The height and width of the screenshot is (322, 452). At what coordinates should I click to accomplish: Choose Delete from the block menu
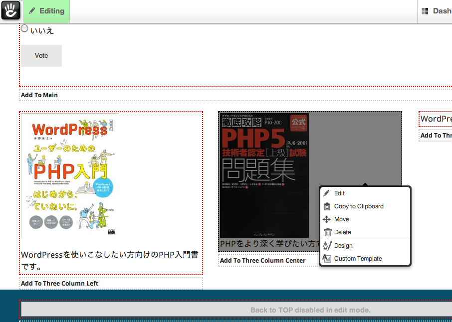pos(365,232)
